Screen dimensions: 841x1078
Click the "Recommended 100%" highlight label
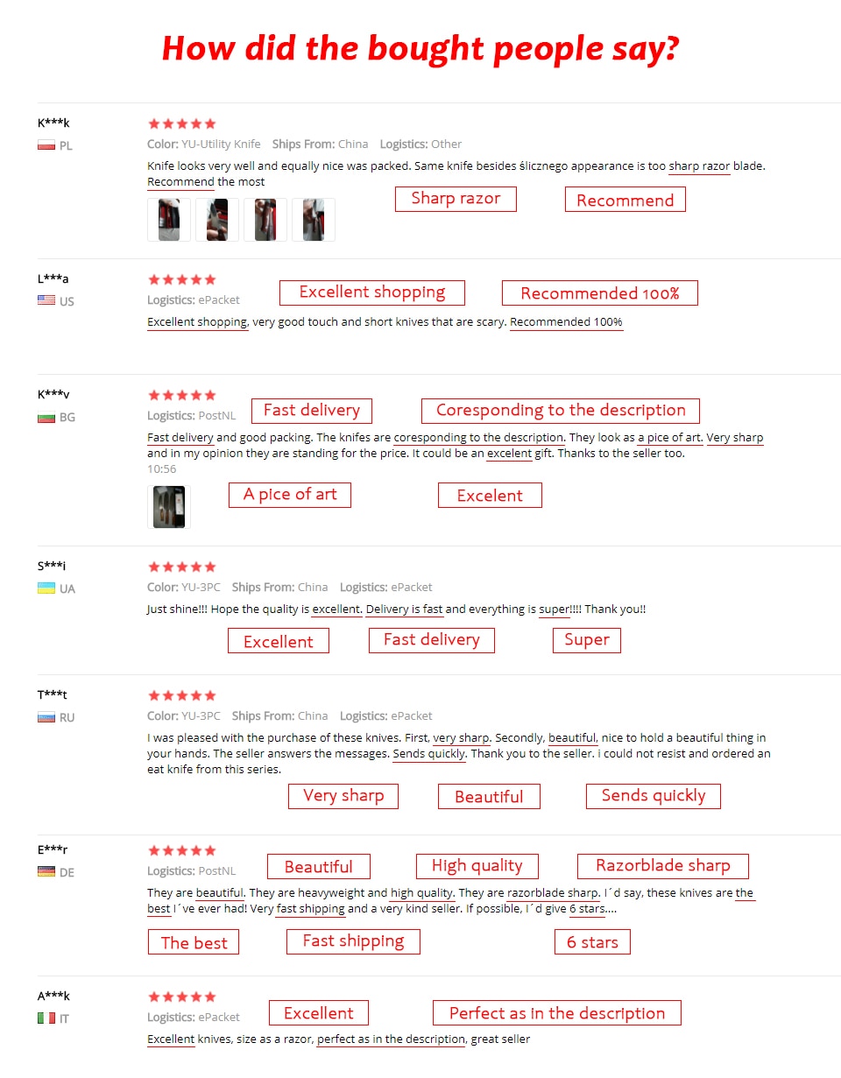600,293
